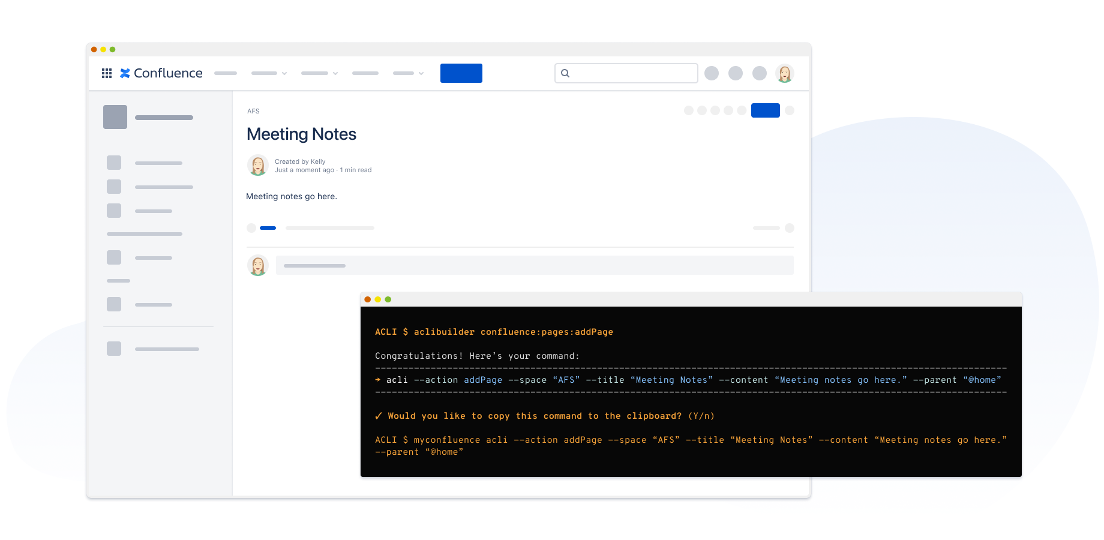Open the third navigation item's chevron
1104x540 pixels.
coord(335,73)
